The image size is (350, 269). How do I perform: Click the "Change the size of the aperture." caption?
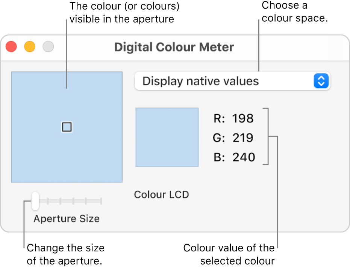coord(65,254)
